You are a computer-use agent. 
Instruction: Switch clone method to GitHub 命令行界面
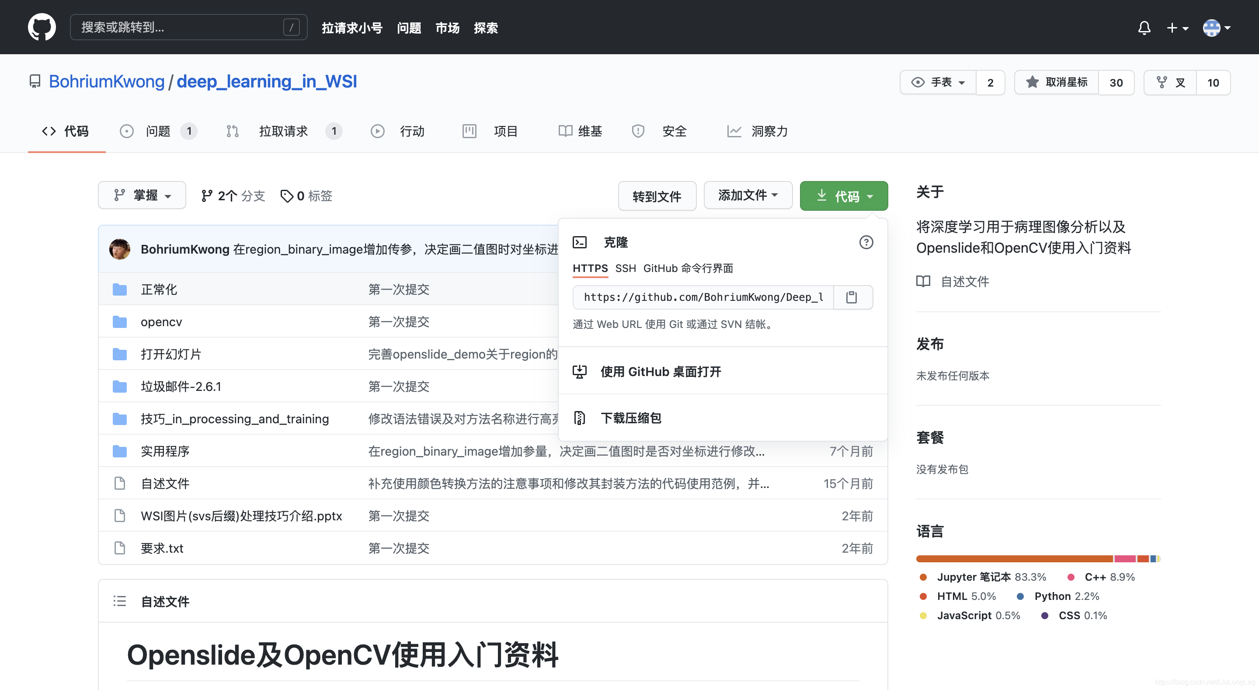(x=689, y=268)
